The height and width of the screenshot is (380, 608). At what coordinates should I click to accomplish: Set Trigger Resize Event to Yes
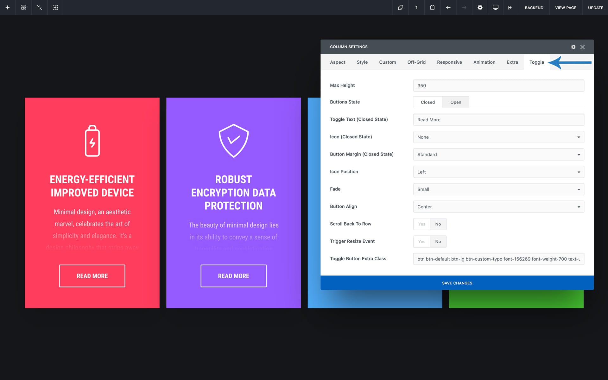coord(421,242)
